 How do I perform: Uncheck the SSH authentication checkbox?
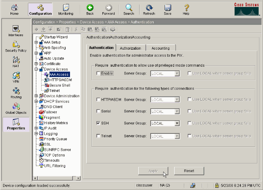[x=98, y=123]
